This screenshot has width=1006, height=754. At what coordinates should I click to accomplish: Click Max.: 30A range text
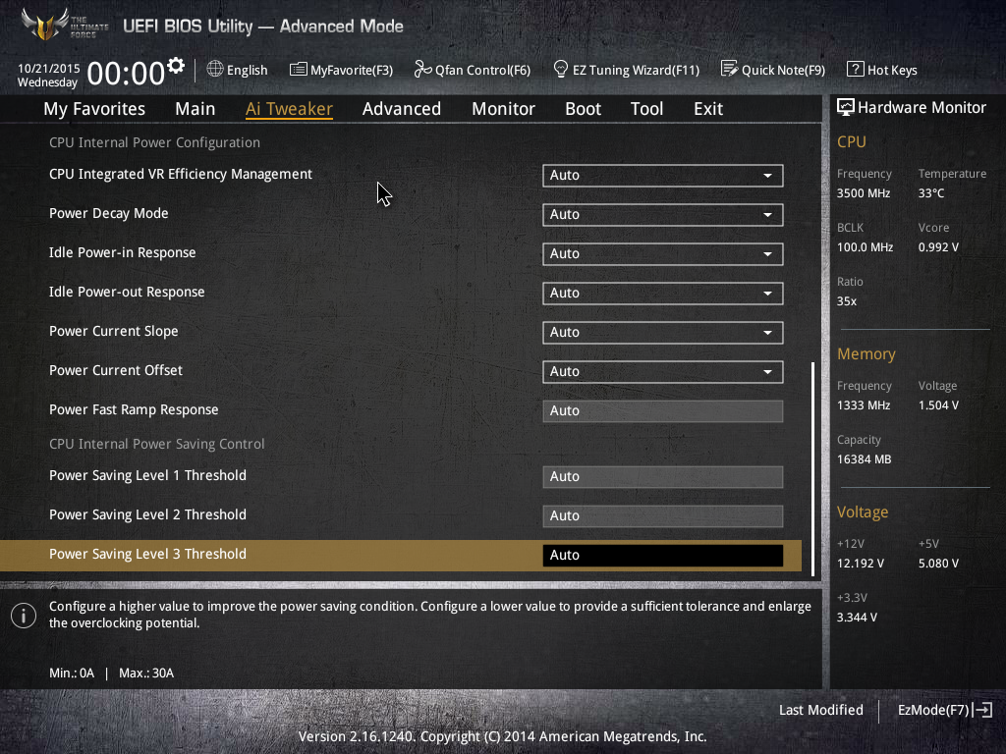click(146, 673)
